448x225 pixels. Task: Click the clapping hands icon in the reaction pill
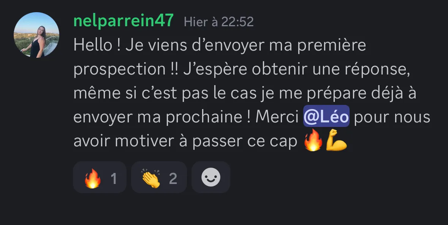[151, 178]
